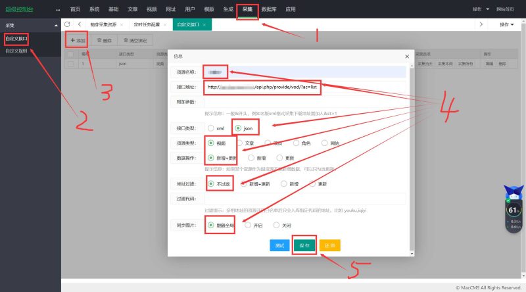Viewport: 526px width, 292px height.
Task: Click the green 保存 button
Action: (x=304, y=245)
